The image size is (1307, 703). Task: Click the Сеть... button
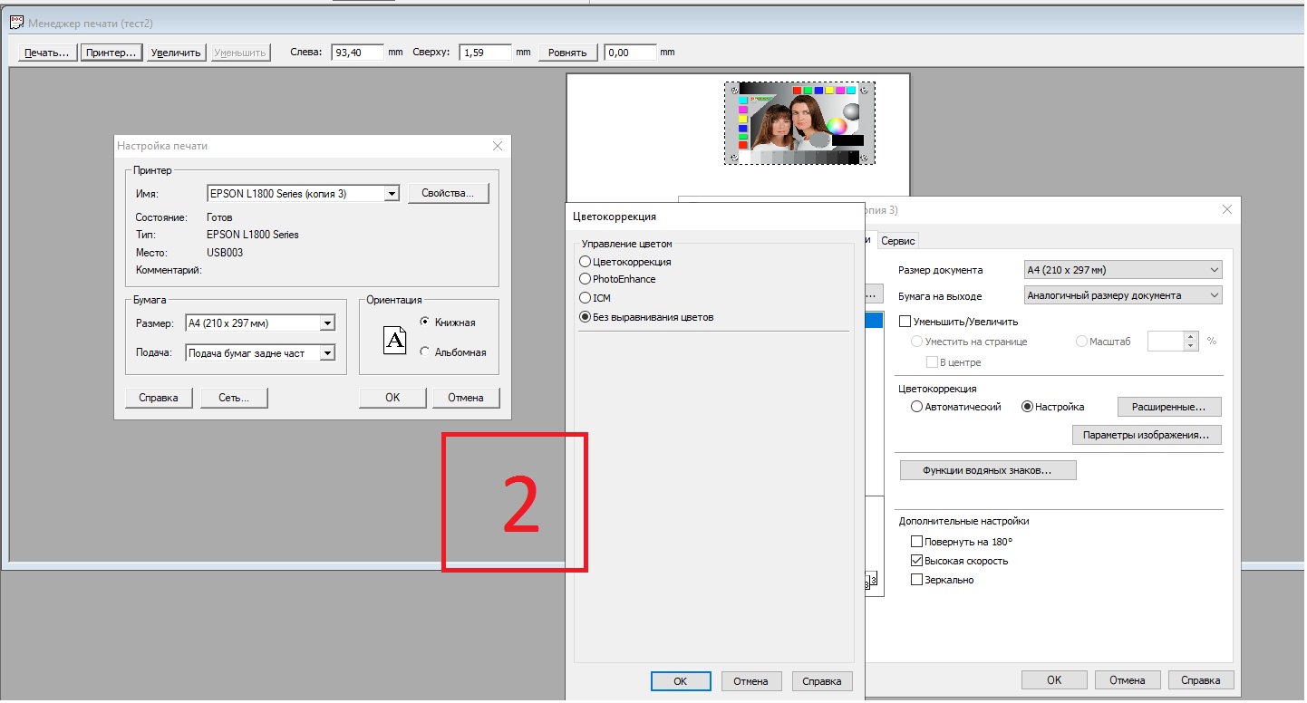234,398
